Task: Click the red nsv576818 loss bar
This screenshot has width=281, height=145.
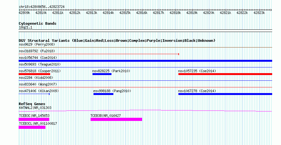Action: coord(34,74)
